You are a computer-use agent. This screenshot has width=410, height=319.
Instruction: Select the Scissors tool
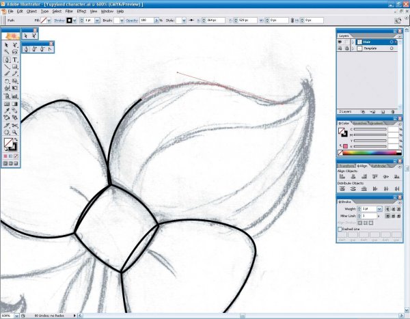15,124
